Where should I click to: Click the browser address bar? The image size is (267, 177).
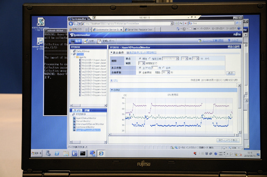tap(127, 23)
